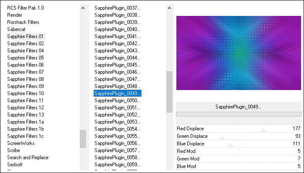This screenshot has width=304, height=173.
Task: Choose SapphirePlugin_0050 filter
Action: tap(118, 101)
